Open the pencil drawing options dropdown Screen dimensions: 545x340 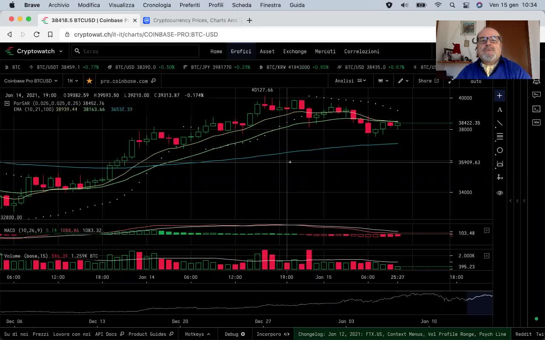click(403, 81)
